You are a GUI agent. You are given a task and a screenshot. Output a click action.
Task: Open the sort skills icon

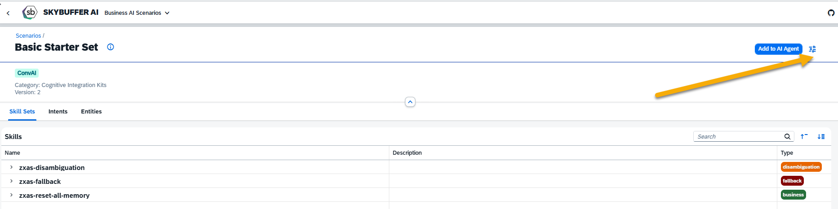pyautogui.click(x=821, y=136)
